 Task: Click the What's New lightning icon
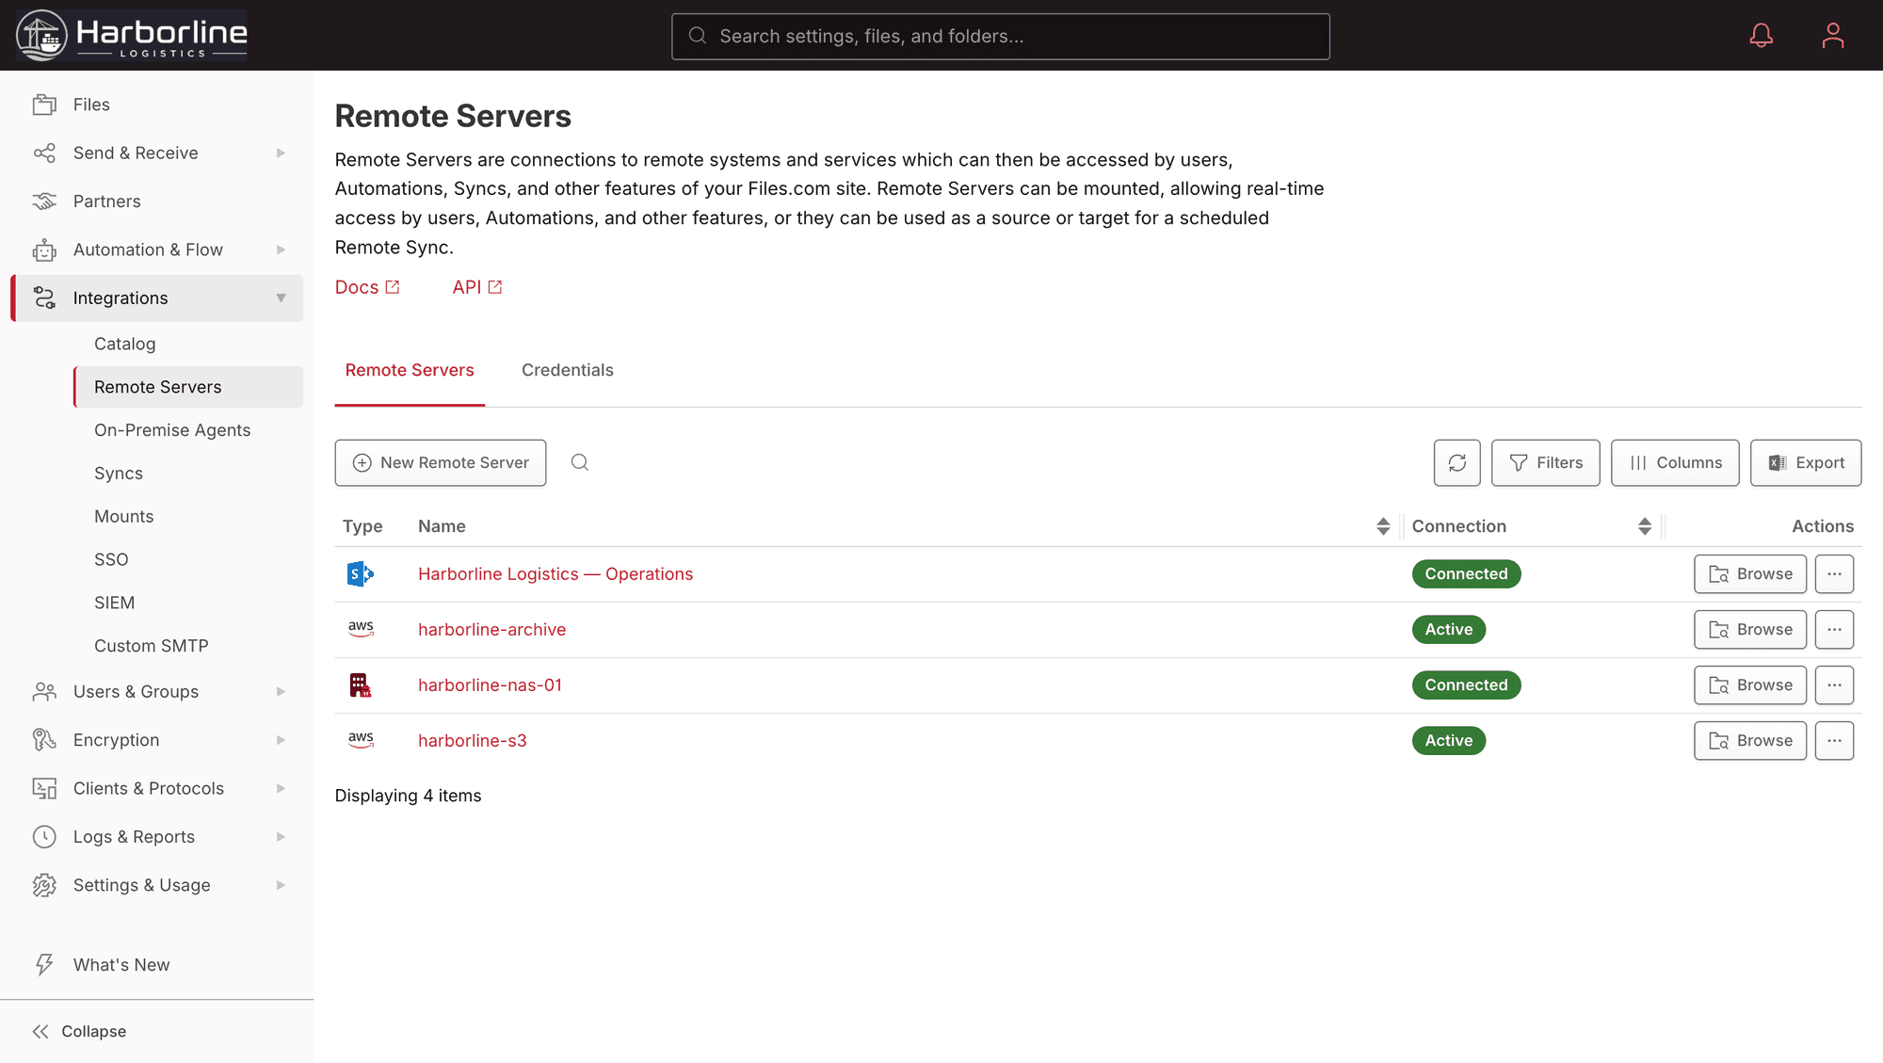(44, 964)
